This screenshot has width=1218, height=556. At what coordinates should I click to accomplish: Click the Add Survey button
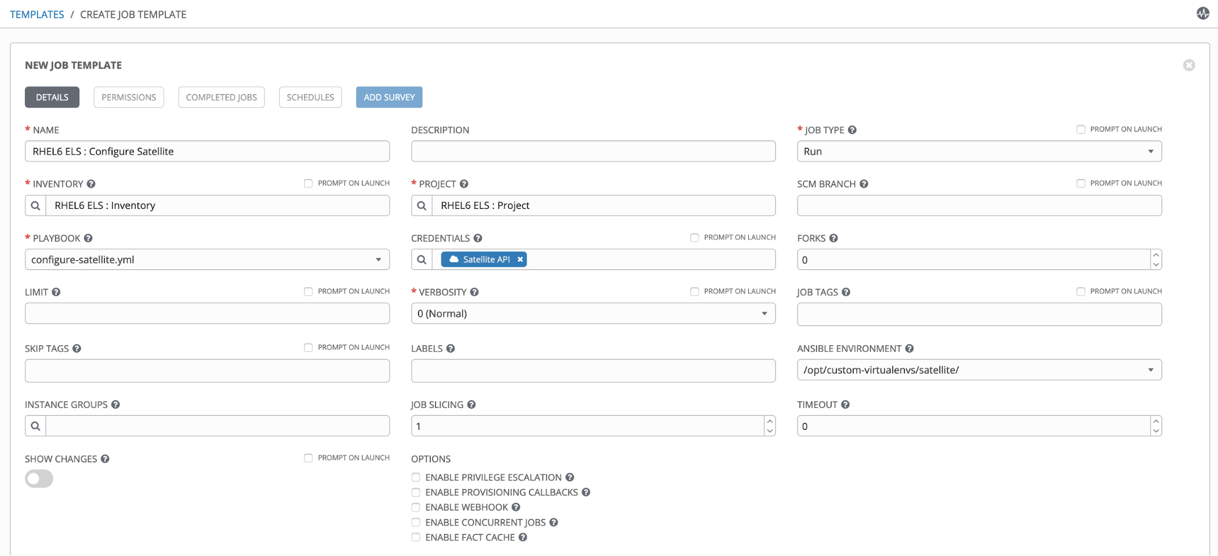389,97
